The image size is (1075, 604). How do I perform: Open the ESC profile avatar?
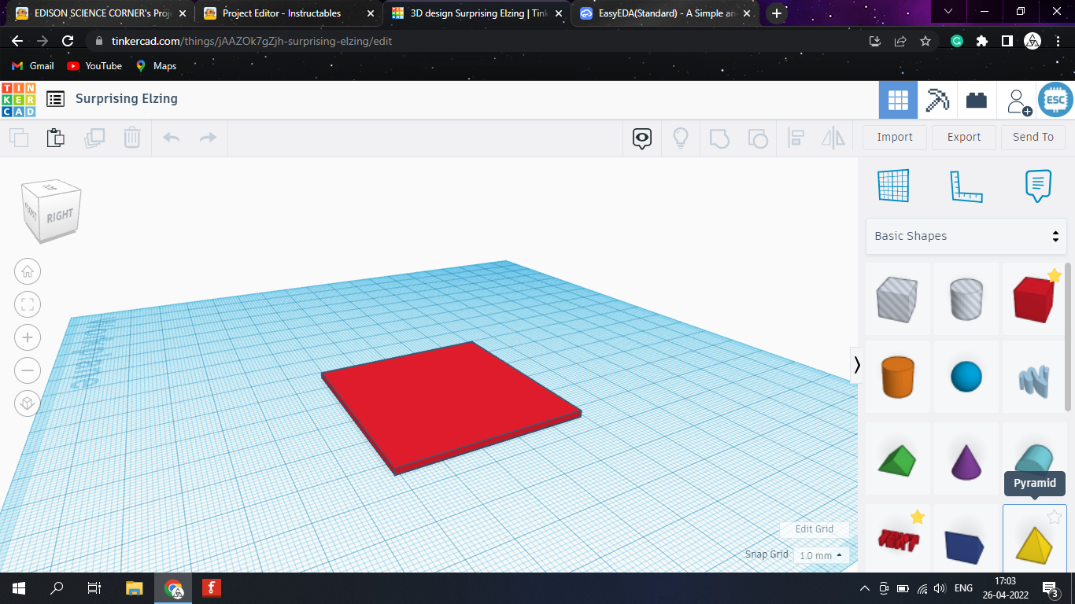[1055, 100]
